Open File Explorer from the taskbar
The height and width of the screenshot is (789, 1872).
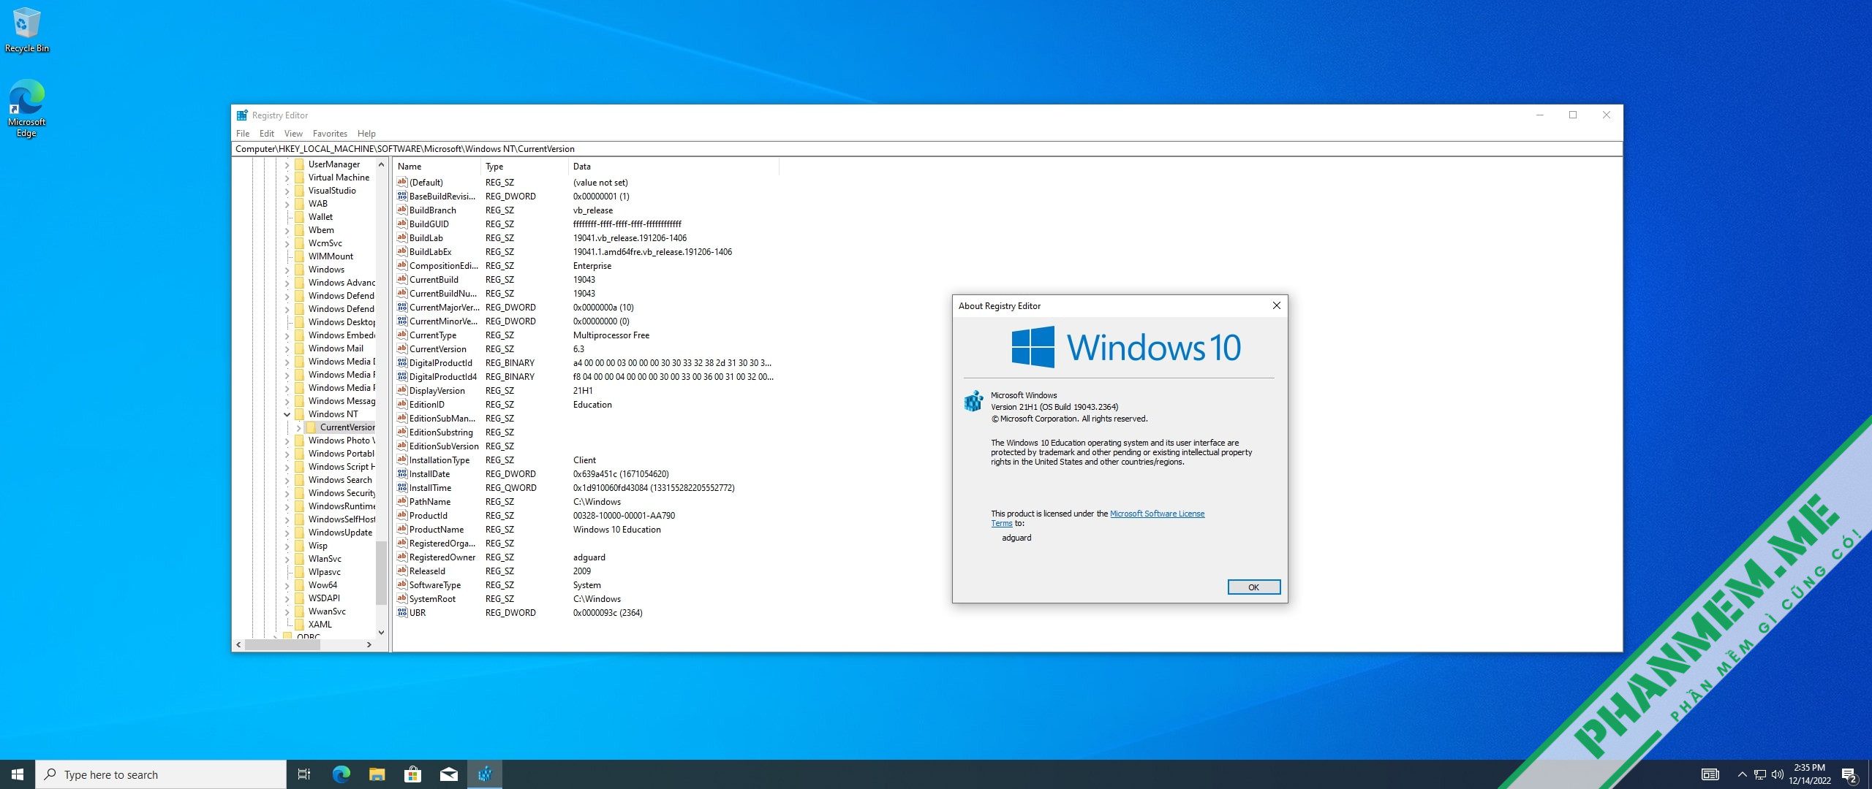[x=377, y=774]
